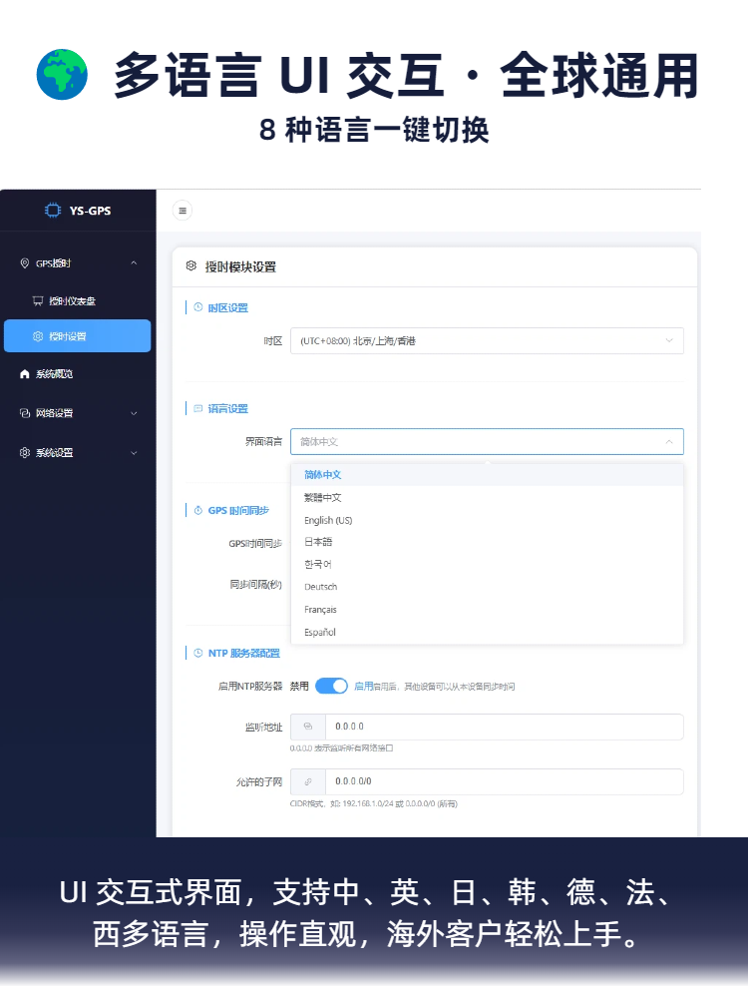The image size is (748, 986).
Task: Click the timer icon next to GPS 时间同步
Action: tap(198, 510)
